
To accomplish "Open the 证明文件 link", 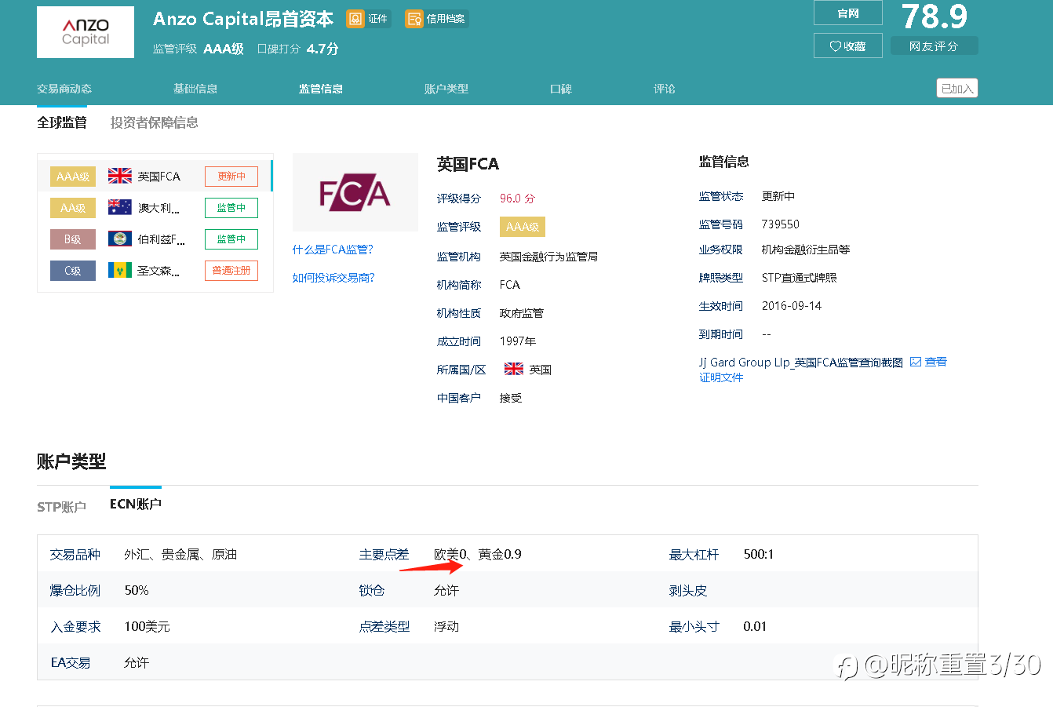I will (x=721, y=377).
